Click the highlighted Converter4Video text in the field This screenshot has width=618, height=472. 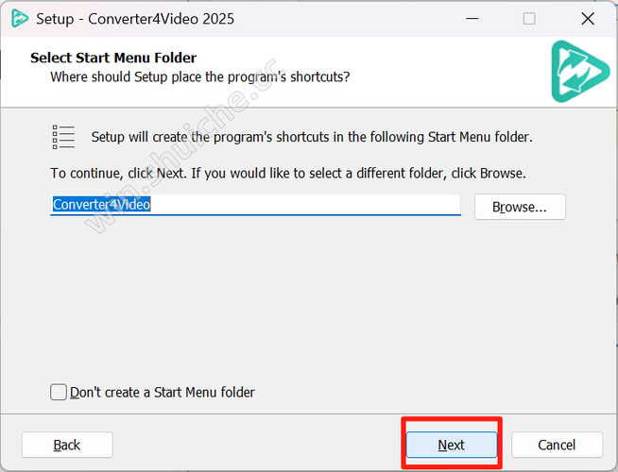coord(101,204)
